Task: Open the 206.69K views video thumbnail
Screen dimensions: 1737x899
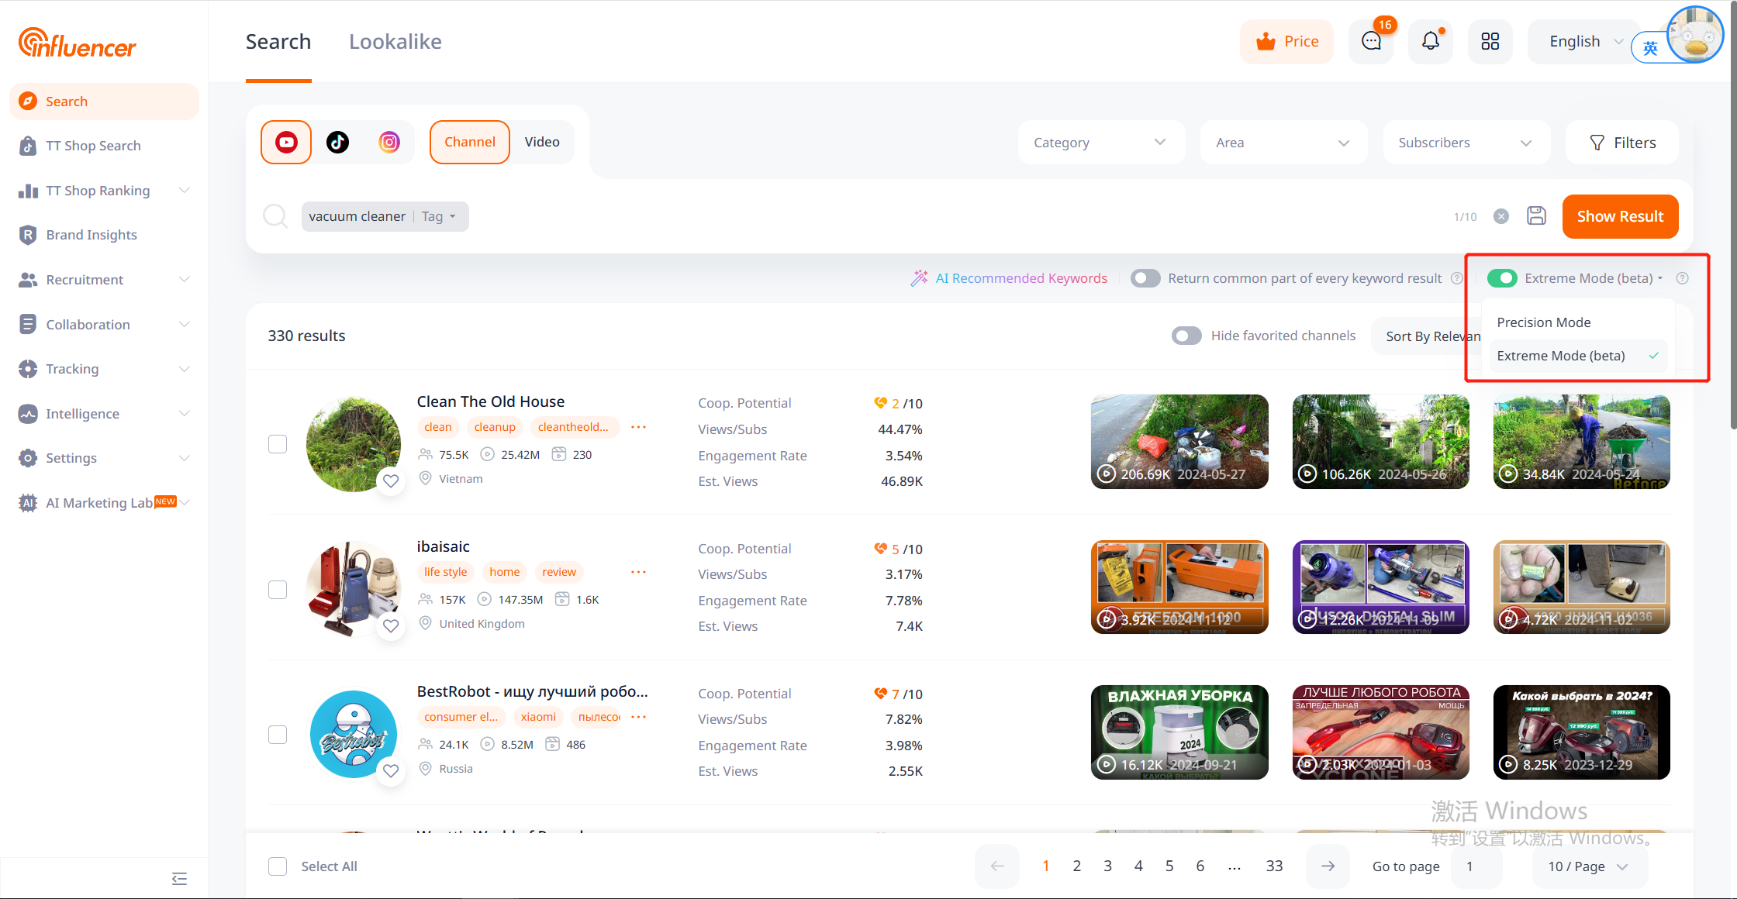Action: pyautogui.click(x=1179, y=441)
